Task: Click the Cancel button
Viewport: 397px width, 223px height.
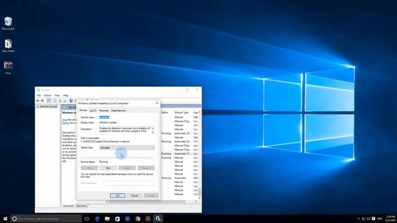Action: click(134, 196)
